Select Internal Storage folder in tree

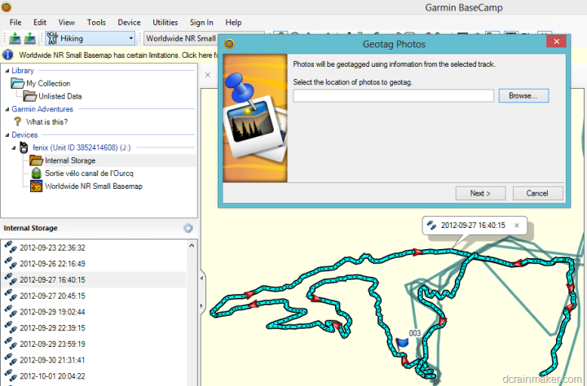[x=70, y=160]
